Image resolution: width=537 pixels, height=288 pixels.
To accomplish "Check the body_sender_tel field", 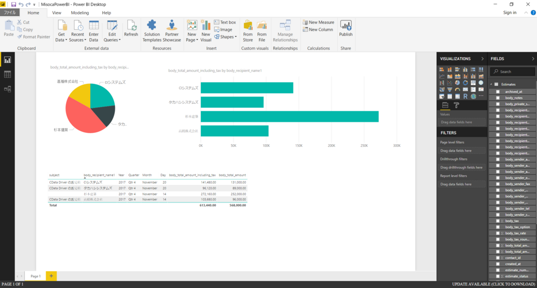I will [498, 209].
